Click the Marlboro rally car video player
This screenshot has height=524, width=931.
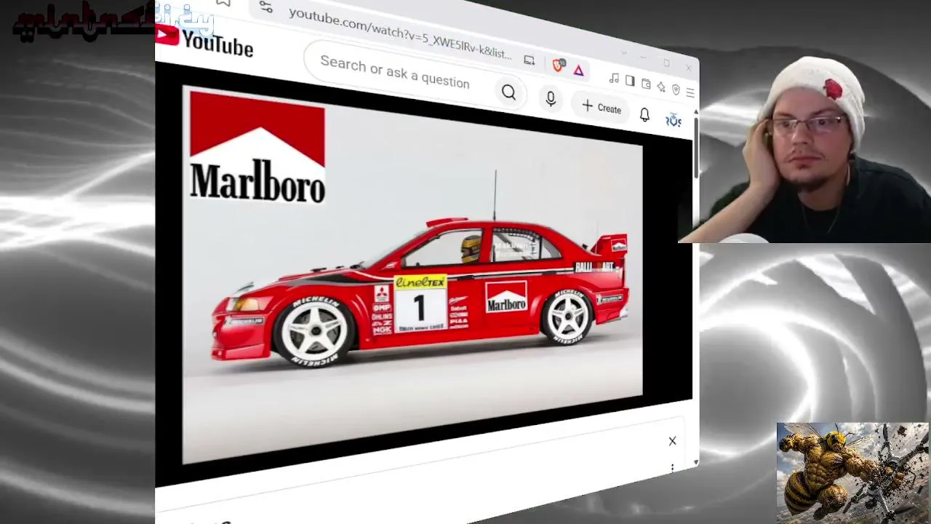pos(412,275)
